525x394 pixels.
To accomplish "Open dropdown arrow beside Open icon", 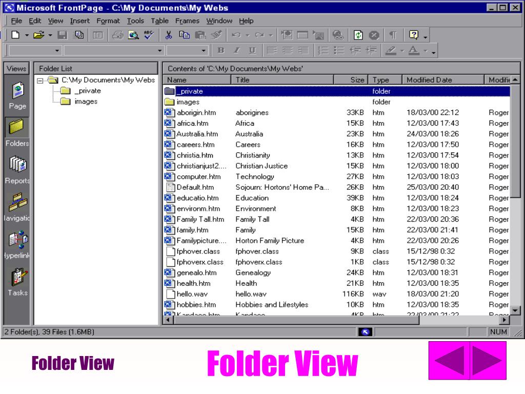I will [x=50, y=35].
